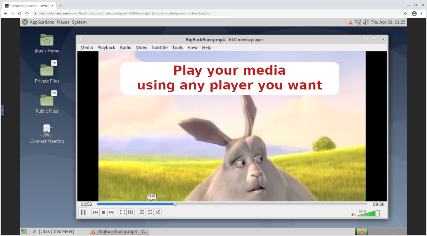Open a new browser tab
Viewport: 427px width, 236px height.
pos(61,6)
